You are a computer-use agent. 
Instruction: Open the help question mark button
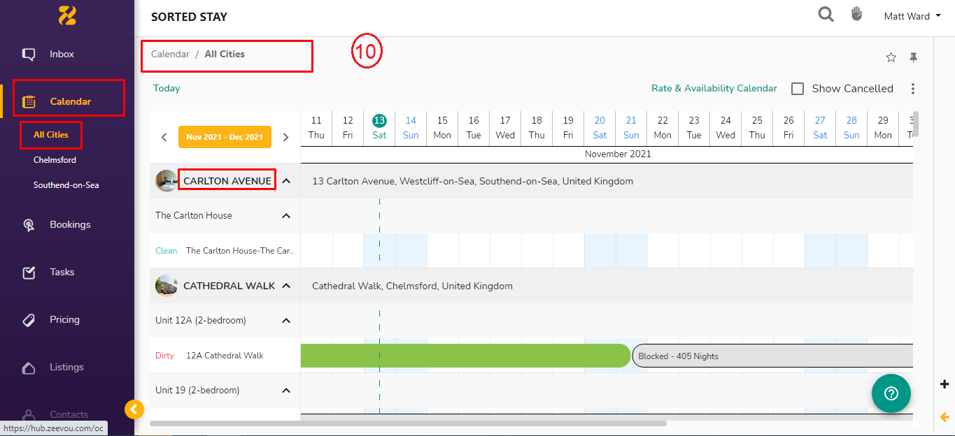pos(891,393)
